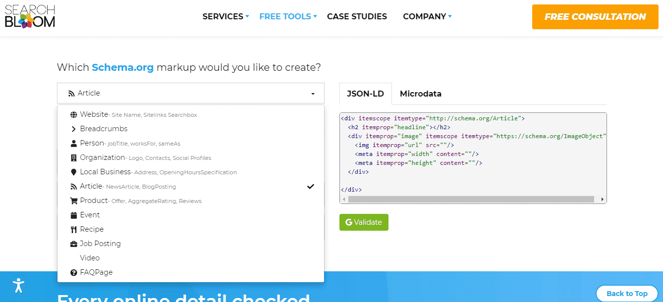663x302 pixels.
Task: Choose the Recipe utensils icon
Action: (74, 230)
